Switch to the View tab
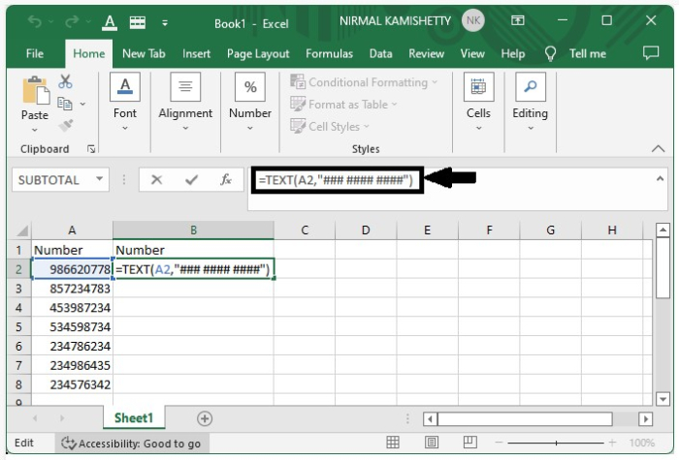The height and width of the screenshot is (460, 679). [472, 53]
